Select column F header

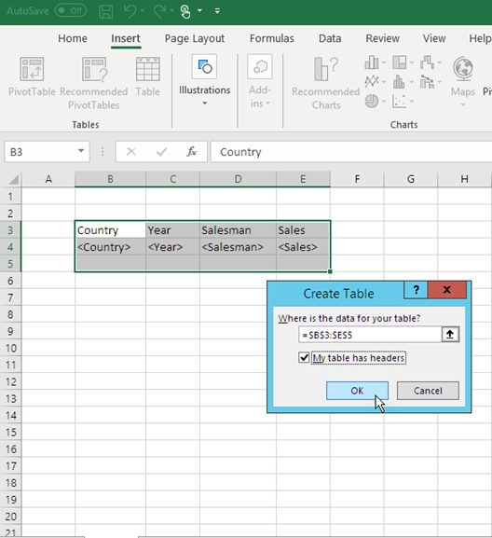coord(357,179)
